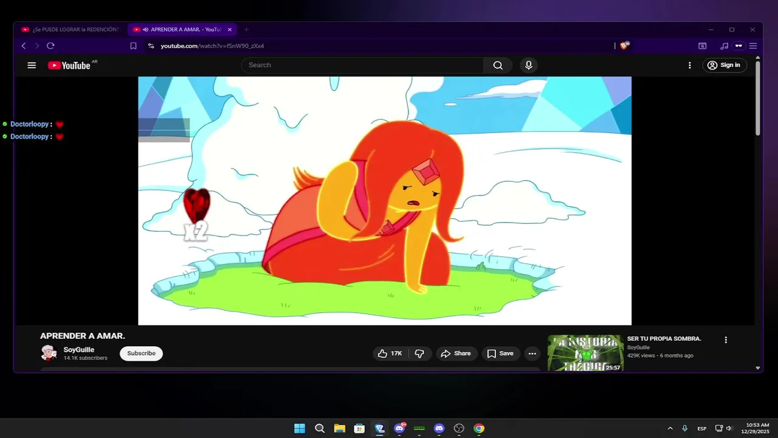Open Google Chrome from taskbar
The width and height of the screenshot is (778, 438).
(x=479, y=428)
